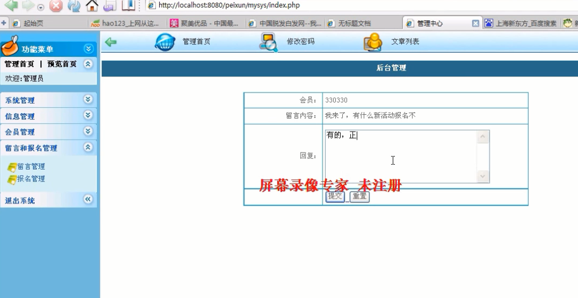
Task: Switch to the 上海新东方_百度搜索 tab
Action: tap(525, 23)
